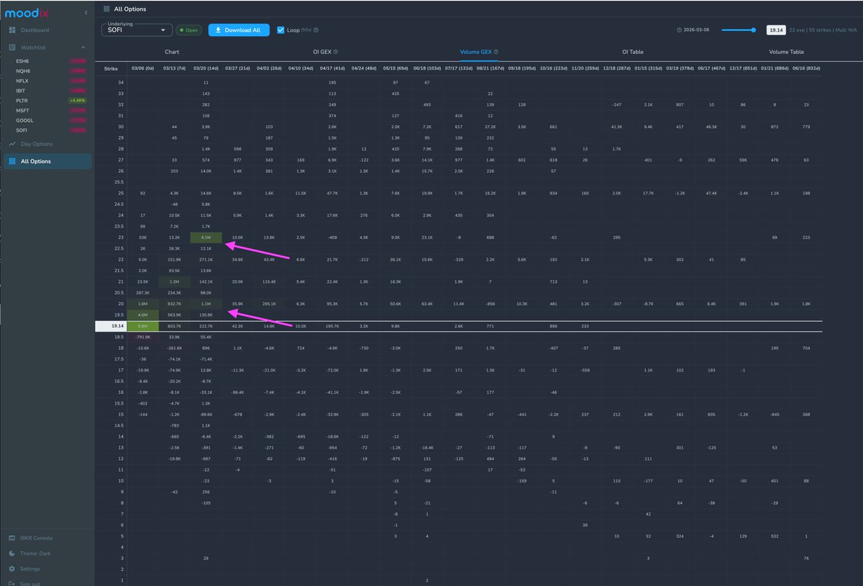The width and height of the screenshot is (863, 586).
Task: Click the 41.3K cell in strike 30 row
Action: click(617, 127)
